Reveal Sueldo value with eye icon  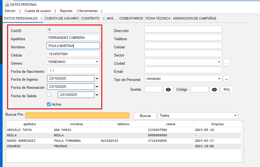pyautogui.click(x=168, y=89)
